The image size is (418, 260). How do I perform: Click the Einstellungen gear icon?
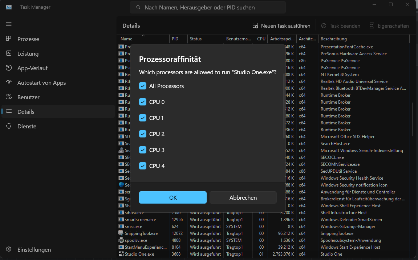coord(9,249)
